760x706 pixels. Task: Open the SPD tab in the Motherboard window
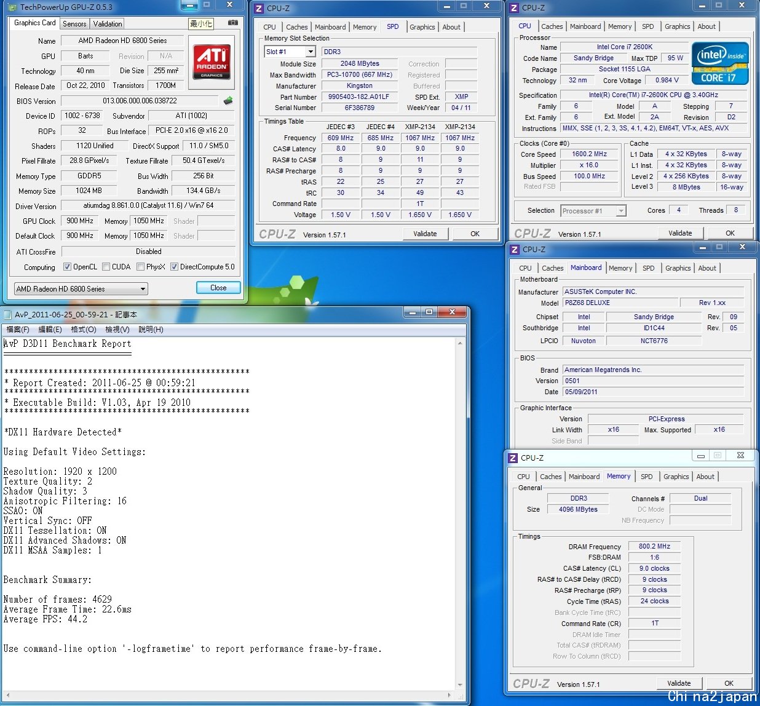649,268
